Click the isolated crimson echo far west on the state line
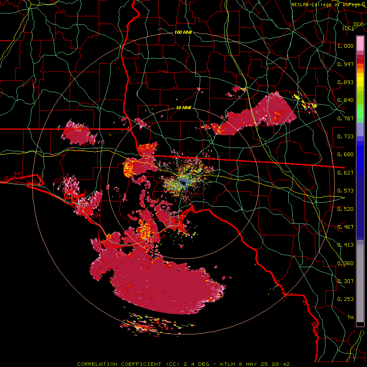This screenshot has width=367, height=367. 78,133
